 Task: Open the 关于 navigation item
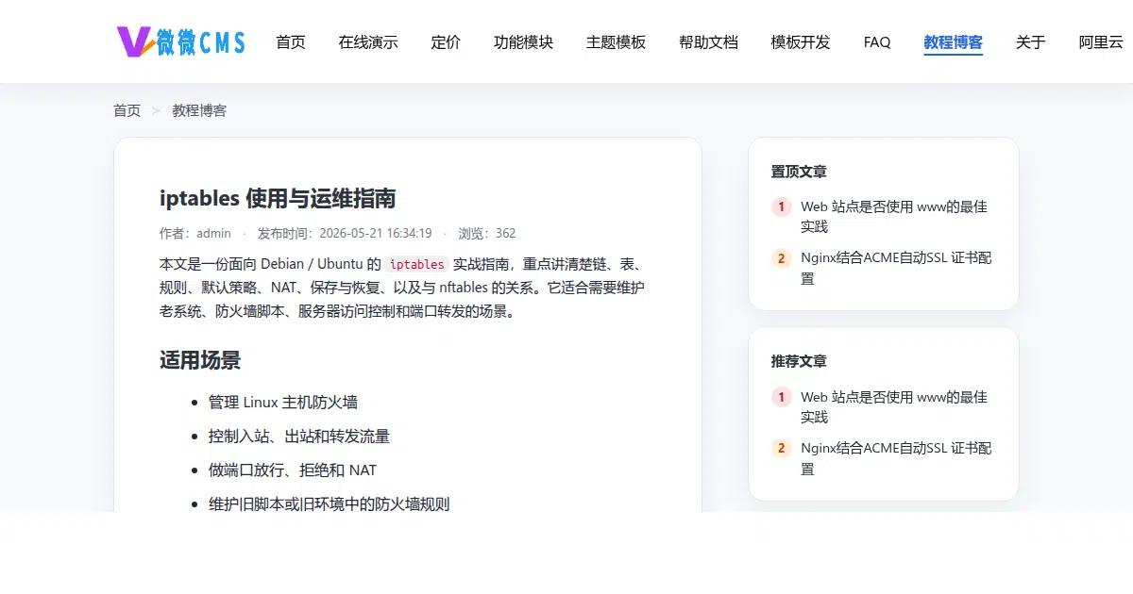(x=1031, y=42)
